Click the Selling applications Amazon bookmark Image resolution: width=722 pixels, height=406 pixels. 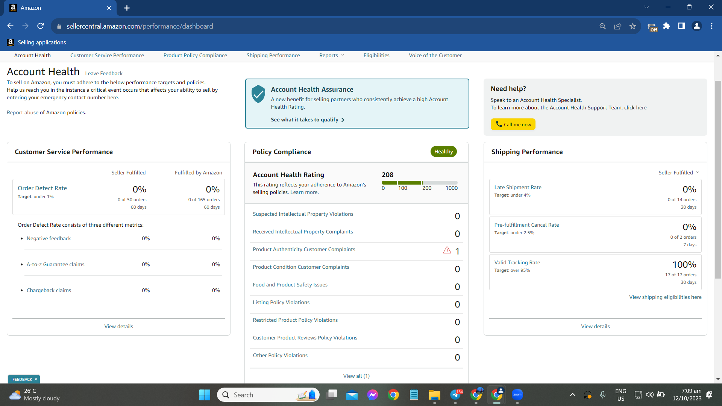coord(36,42)
